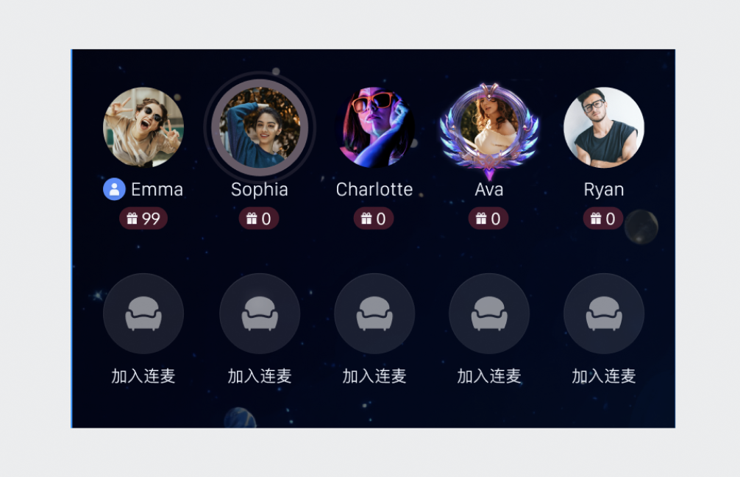
Task: Click the Charlotte name label
Action: pyautogui.click(x=374, y=189)
